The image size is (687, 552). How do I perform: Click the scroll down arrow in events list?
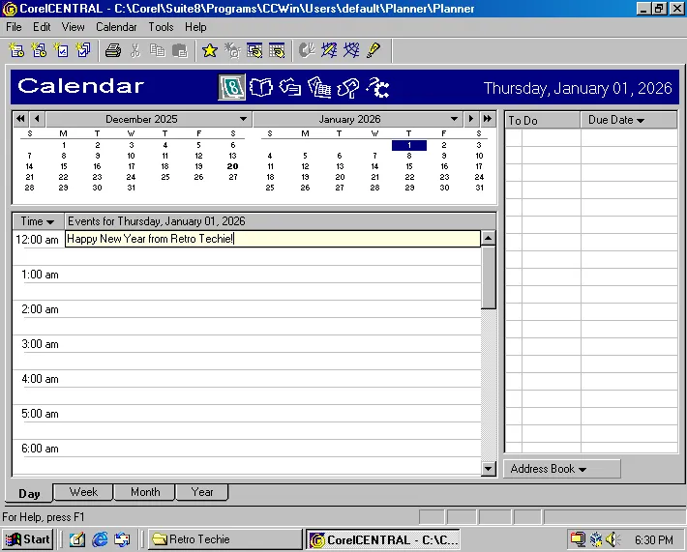(x=489, y=469)
